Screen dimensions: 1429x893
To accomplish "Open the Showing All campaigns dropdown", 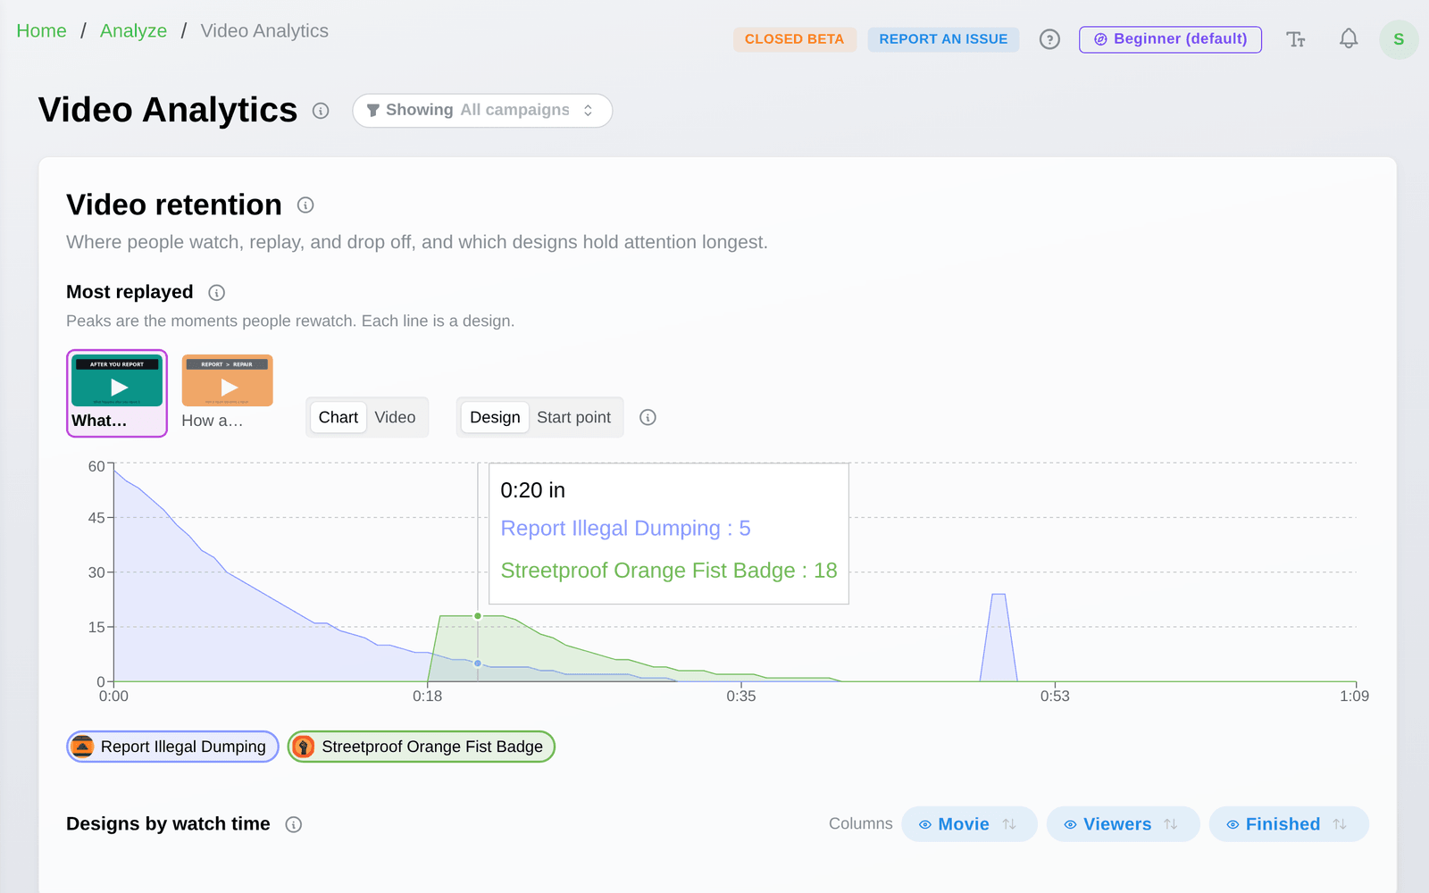I will [x=482, y=111].
